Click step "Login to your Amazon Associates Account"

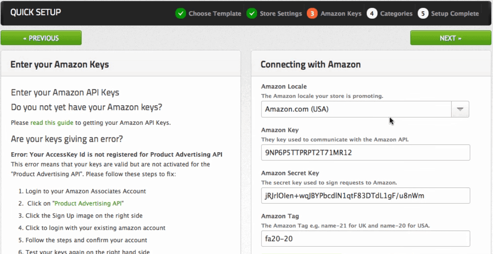(85, 191)
